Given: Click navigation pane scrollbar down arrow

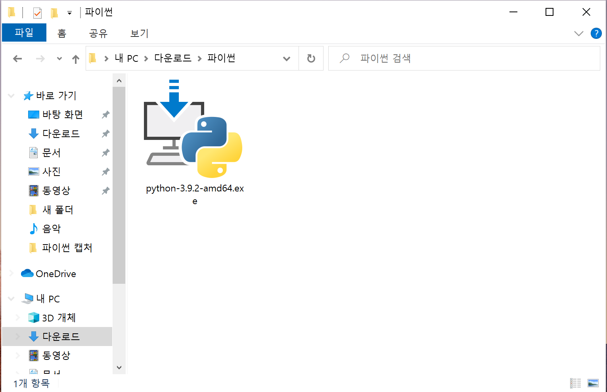Looking at the screenshot, I should click(119, 367).
